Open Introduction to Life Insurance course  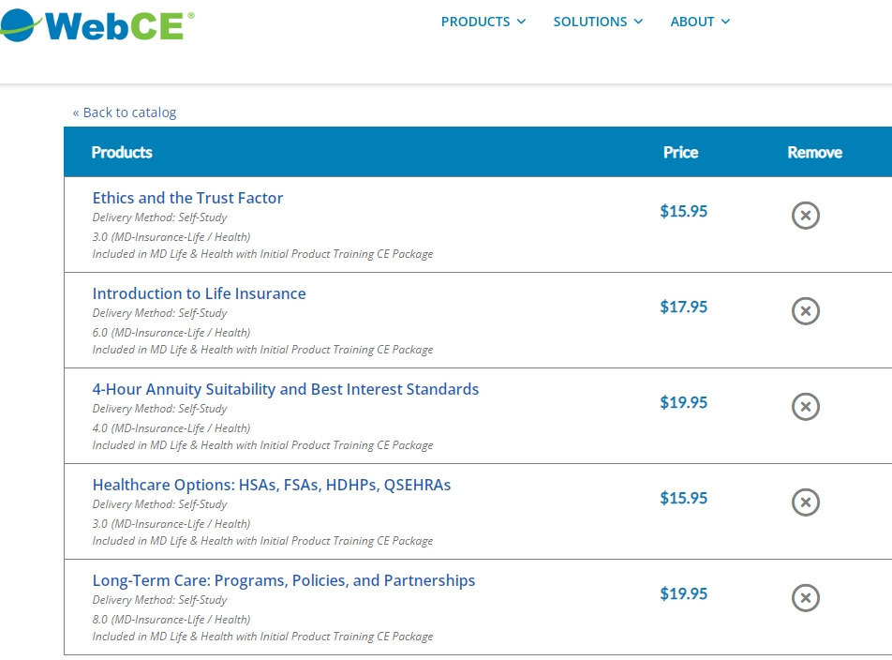[x=199, y=293]
